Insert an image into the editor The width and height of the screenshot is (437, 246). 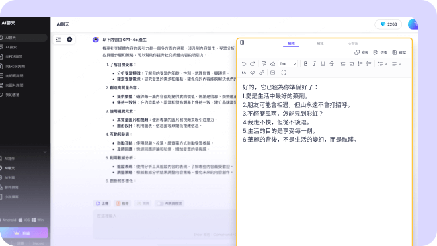[272, 73]
